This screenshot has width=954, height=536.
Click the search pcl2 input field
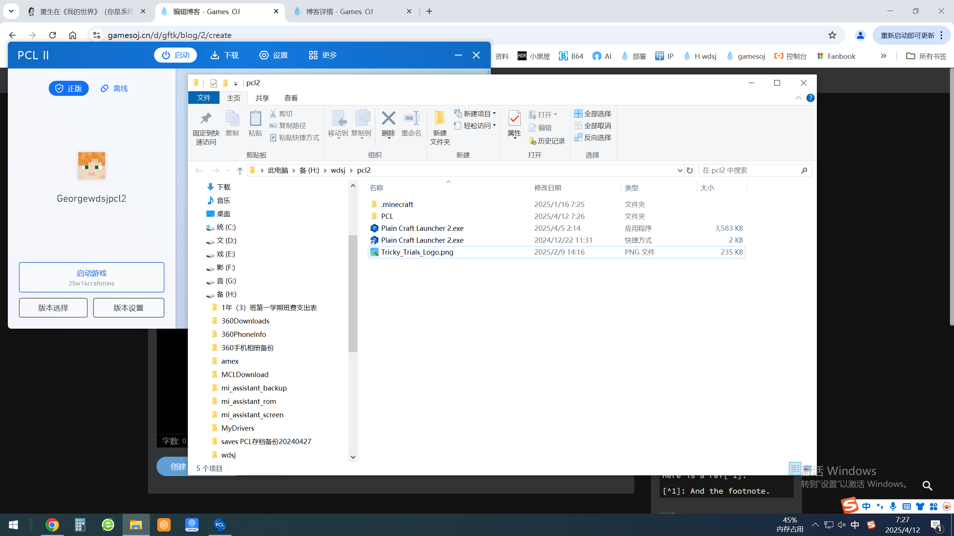(755, 170)
